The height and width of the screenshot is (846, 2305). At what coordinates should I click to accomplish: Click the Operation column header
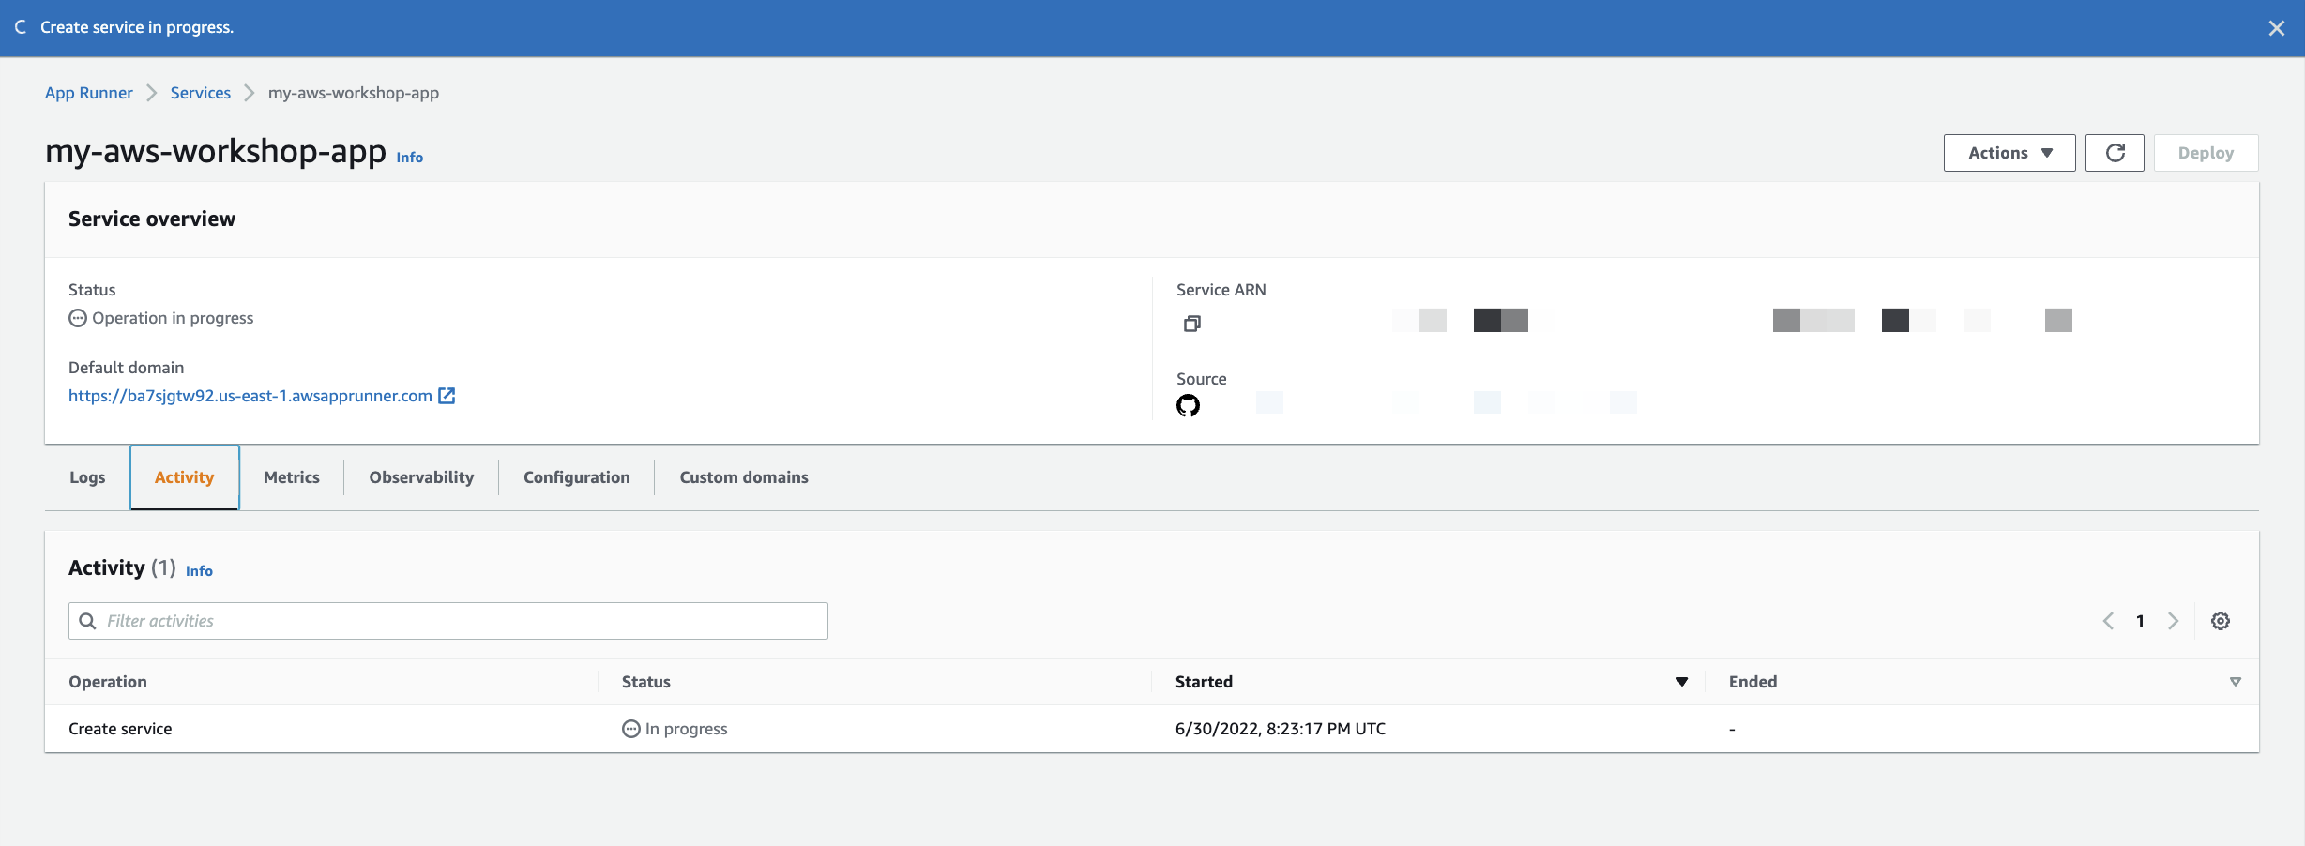click(x=108, y=682)
